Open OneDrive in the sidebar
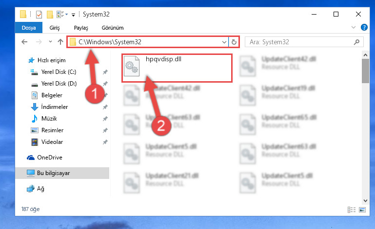This screenshot has height=229, width=375. pos(50,158)
